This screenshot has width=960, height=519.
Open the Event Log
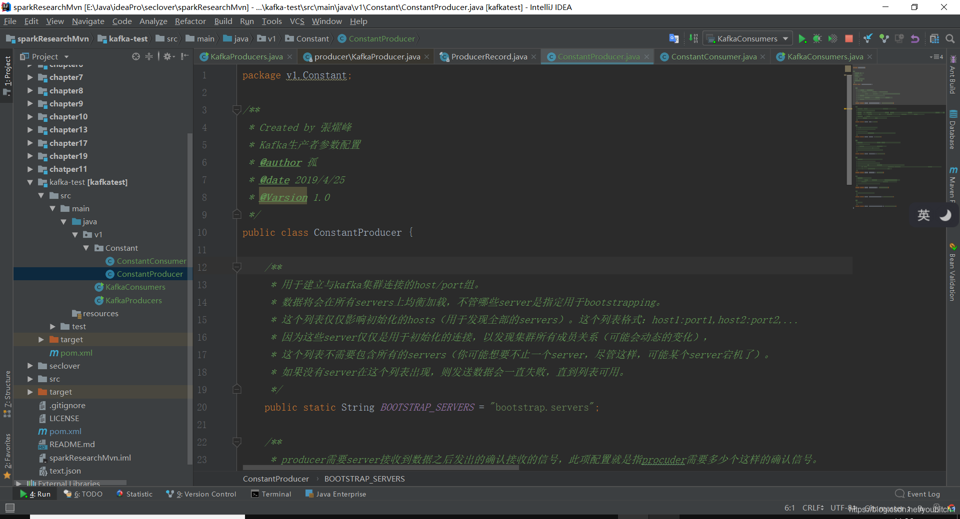click(x=918, y=494)
